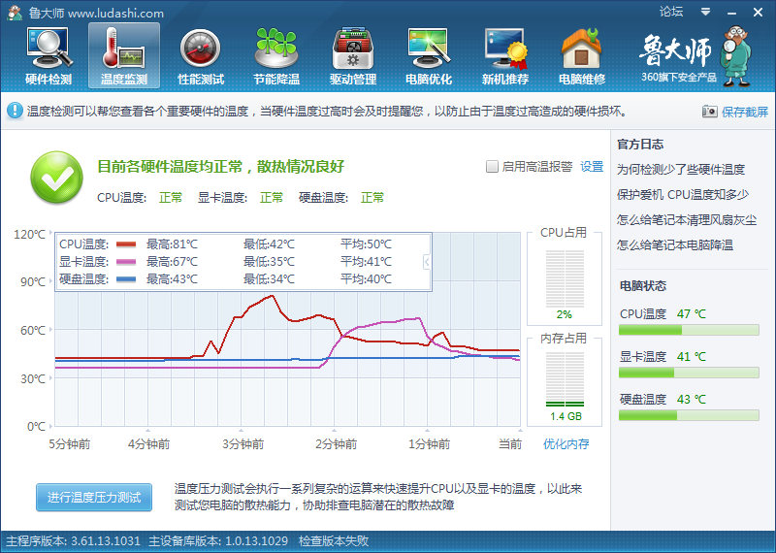
Task: Click the blue 硬盘温度 legend swatch
Action: (126, 279)
